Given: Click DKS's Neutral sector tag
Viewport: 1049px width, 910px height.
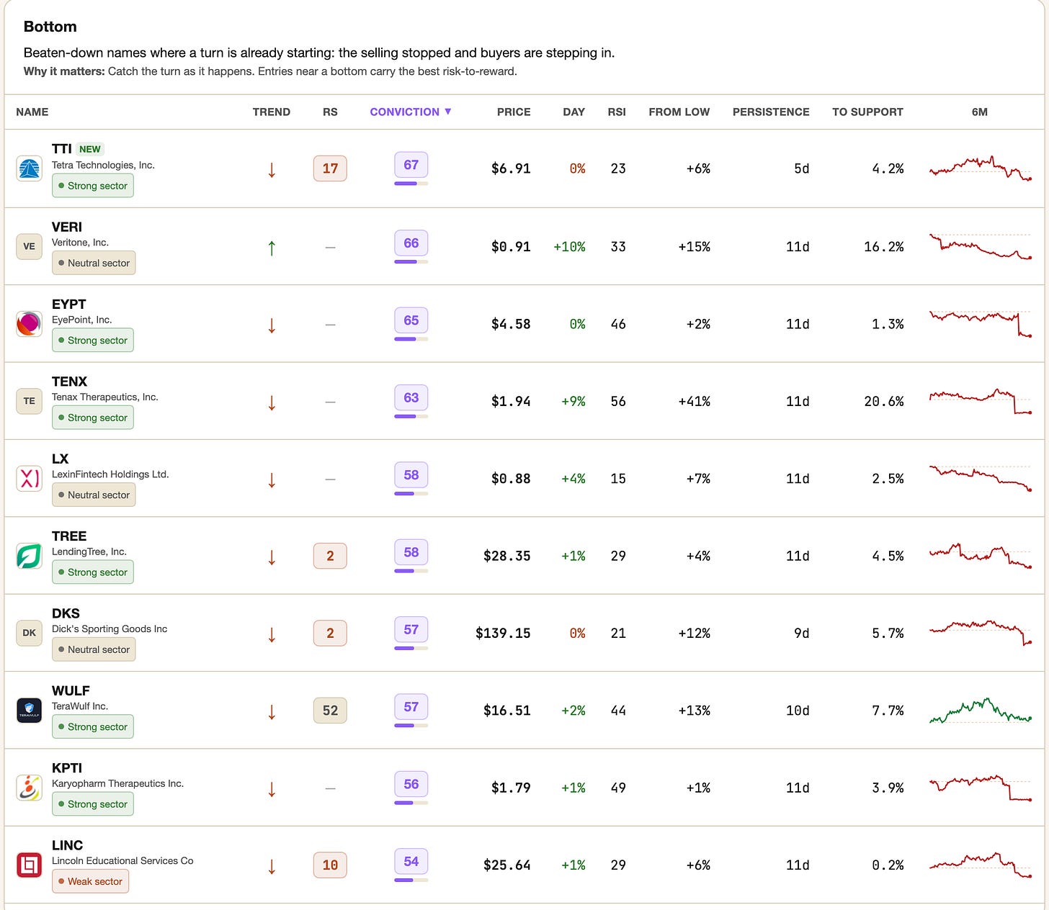Looking at the screenshot, I should (94, 649).
